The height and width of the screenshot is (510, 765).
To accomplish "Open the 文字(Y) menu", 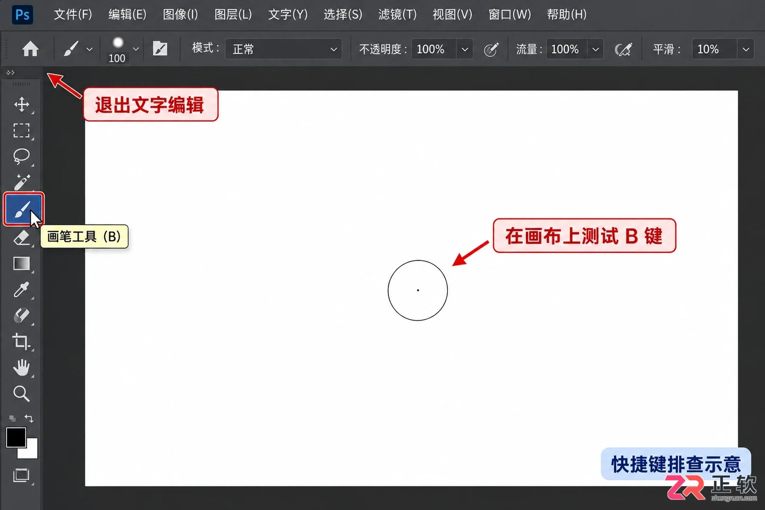I will coord(288,14).
